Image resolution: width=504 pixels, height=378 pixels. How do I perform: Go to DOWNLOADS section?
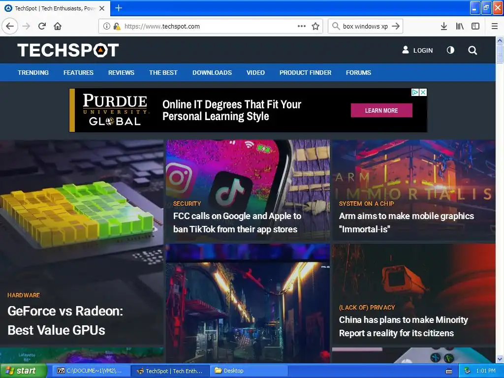tap(212, 73)
